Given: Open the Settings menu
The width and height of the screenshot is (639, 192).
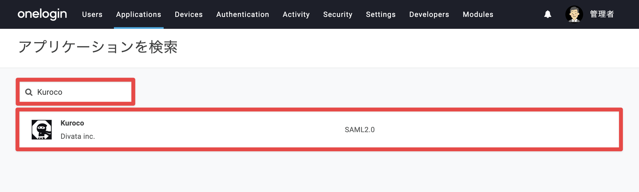Looking at the screenshot, I should coord(381,14).
